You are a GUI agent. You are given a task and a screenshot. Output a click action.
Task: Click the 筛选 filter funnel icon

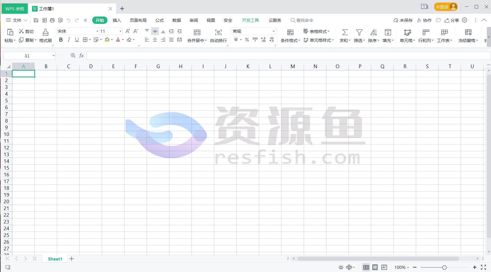point(359,32)
